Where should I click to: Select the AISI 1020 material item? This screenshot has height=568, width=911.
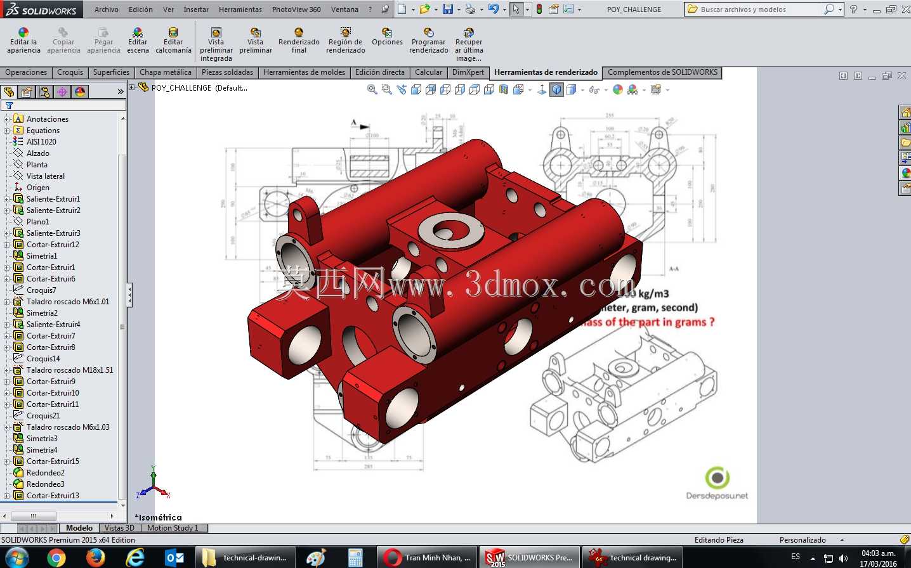coord(41,142)
